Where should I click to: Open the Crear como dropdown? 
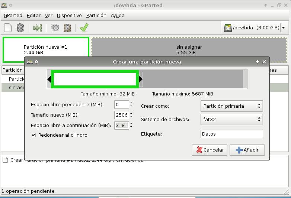[x=231, y=106]
